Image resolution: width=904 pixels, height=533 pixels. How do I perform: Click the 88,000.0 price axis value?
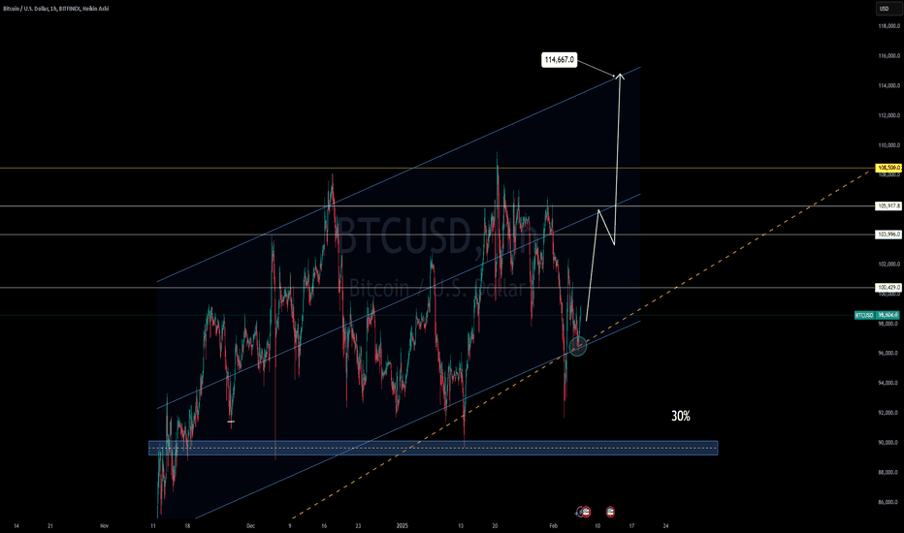(x=888, y=472)
